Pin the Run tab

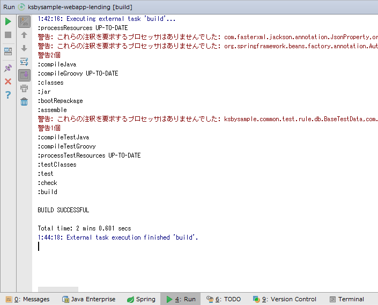point(8,68)
